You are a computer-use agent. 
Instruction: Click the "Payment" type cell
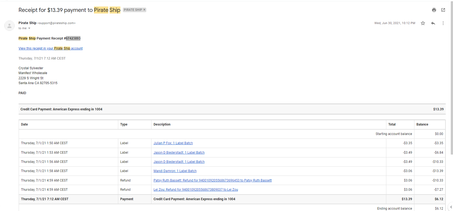(x=127, y=199)
